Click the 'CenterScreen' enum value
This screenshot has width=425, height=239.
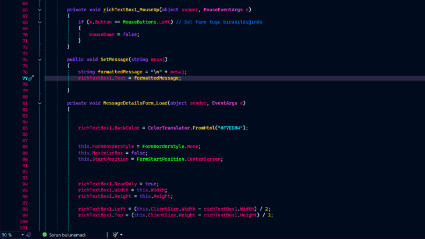pyautogui.click(x=204, y=159)
